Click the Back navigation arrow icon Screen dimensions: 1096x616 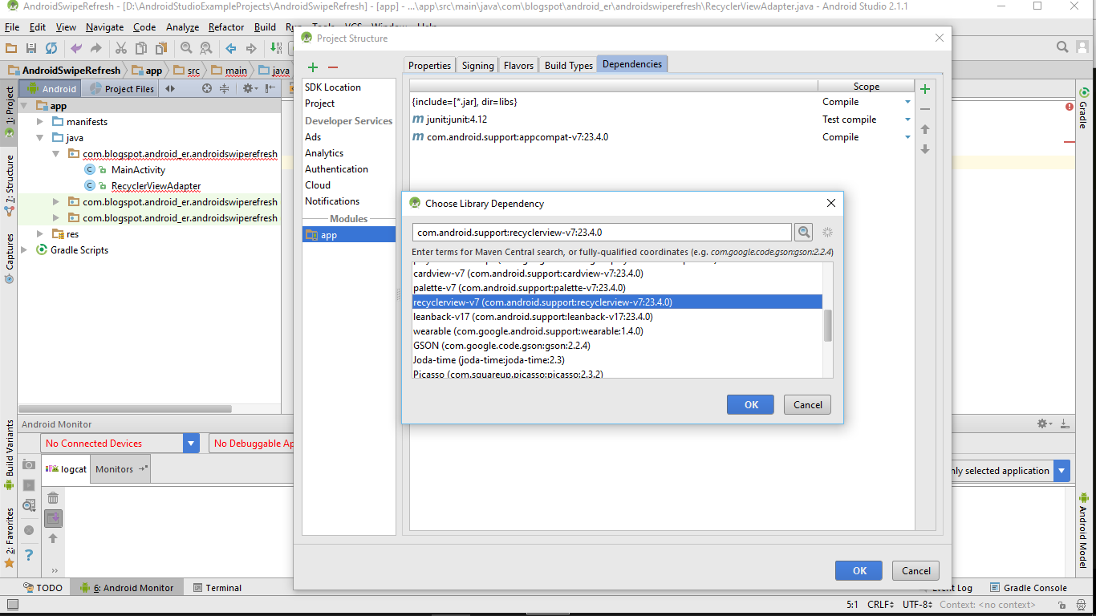coord(231,48)
